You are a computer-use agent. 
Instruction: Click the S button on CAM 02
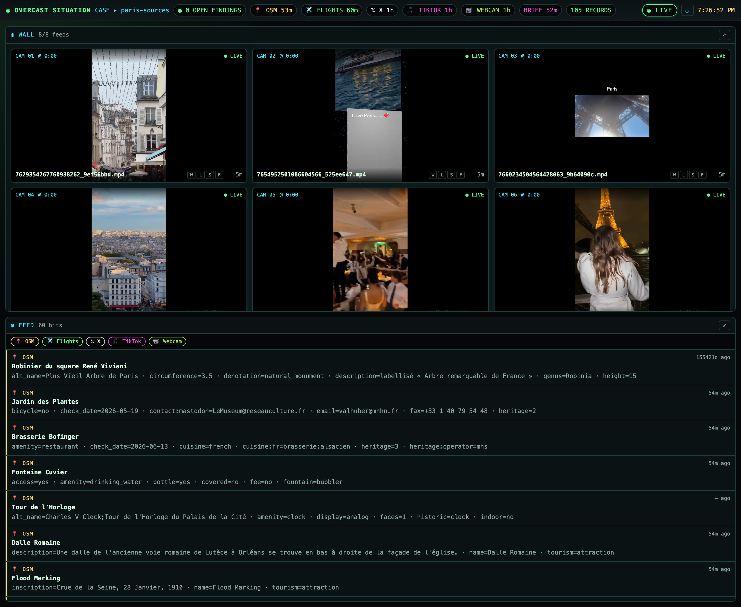452,175
